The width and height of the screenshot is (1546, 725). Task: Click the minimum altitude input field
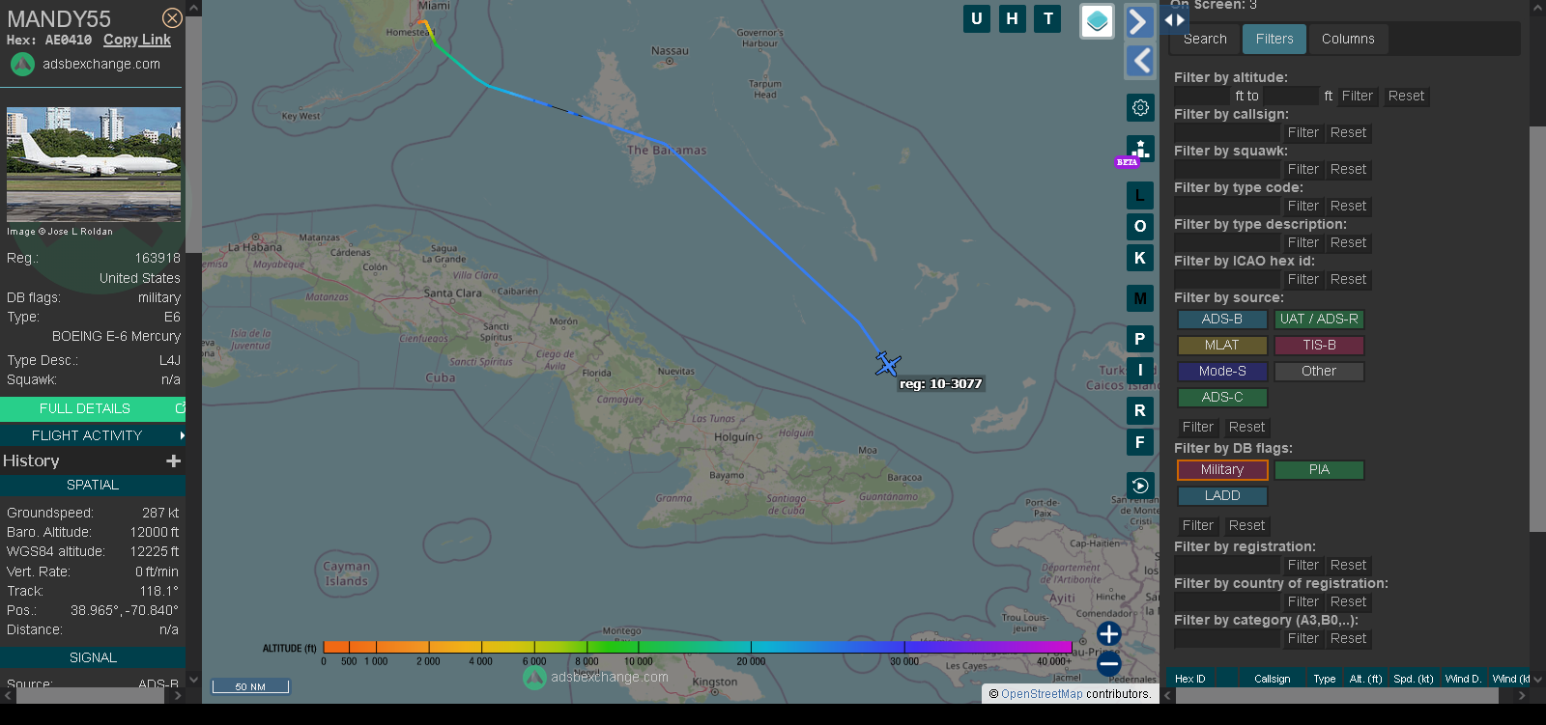point(1203,97)
